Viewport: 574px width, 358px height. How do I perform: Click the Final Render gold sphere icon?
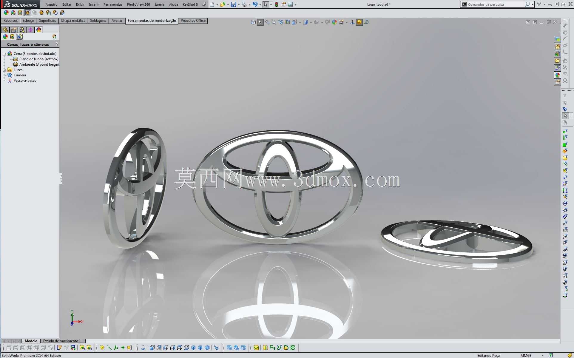pyautogui.click(x=41, y=13)
